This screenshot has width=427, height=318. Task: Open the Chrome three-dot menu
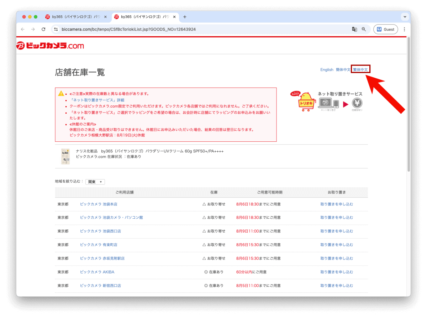(x=404, y=29)
